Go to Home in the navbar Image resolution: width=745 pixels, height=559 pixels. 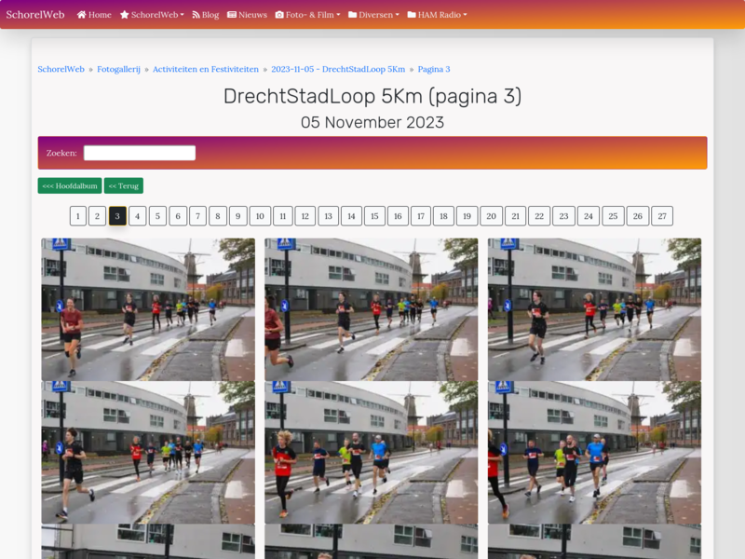point(94,15)
